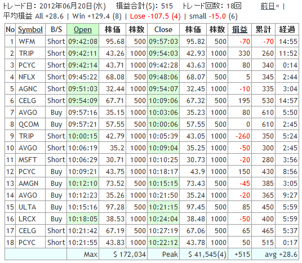Select the WFM symbol cell
The image size is (302, 263).
tap(27, 42)
